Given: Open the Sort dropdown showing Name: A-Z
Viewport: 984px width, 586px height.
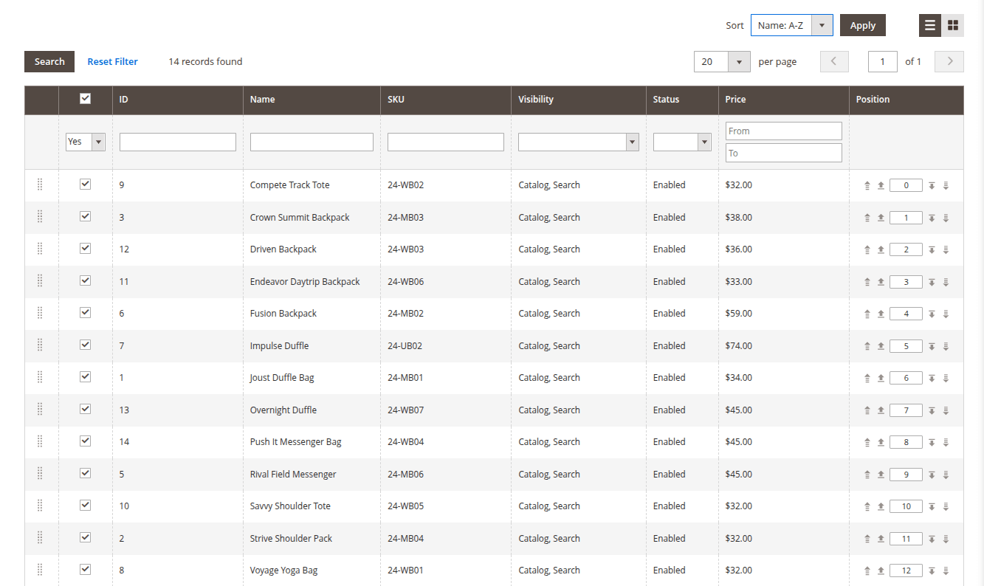Looking at the screenshot, I should point(791,25).
